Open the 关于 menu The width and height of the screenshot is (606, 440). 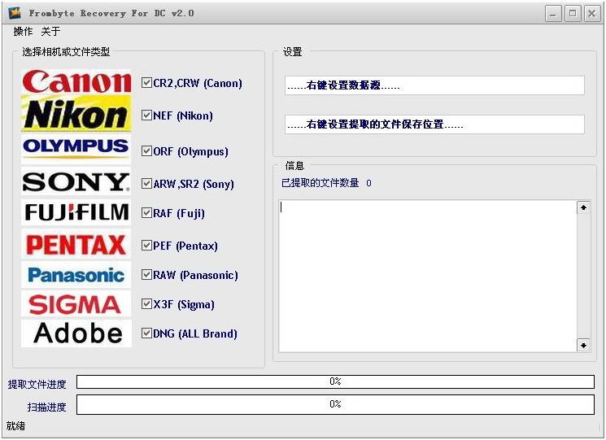pos(50,31)
